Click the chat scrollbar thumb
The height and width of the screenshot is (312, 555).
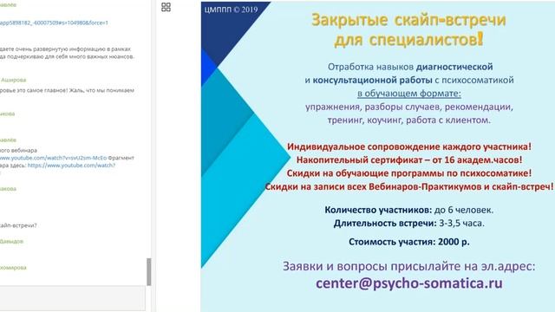(x=149, y=271)
